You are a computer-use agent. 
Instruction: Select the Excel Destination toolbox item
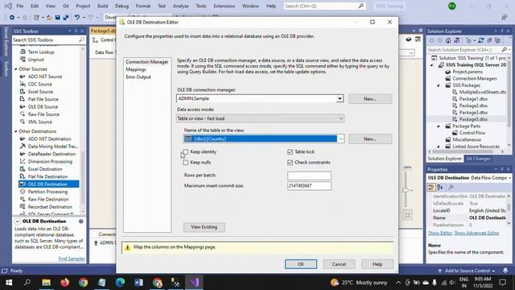[x=45, y=169]
